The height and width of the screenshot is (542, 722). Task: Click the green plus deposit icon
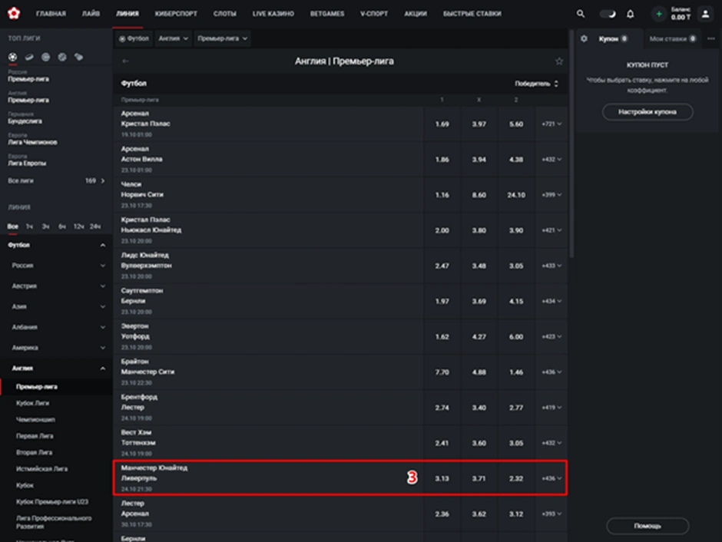(659, 14)
